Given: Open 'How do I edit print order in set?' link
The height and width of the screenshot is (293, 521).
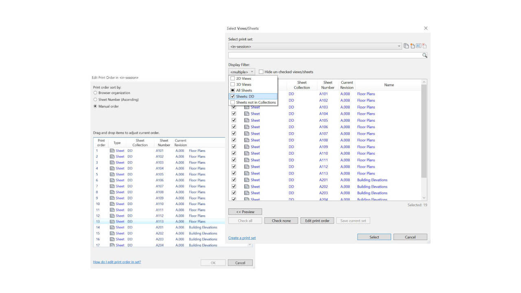Looking at the screenshot, I should 117,262.
